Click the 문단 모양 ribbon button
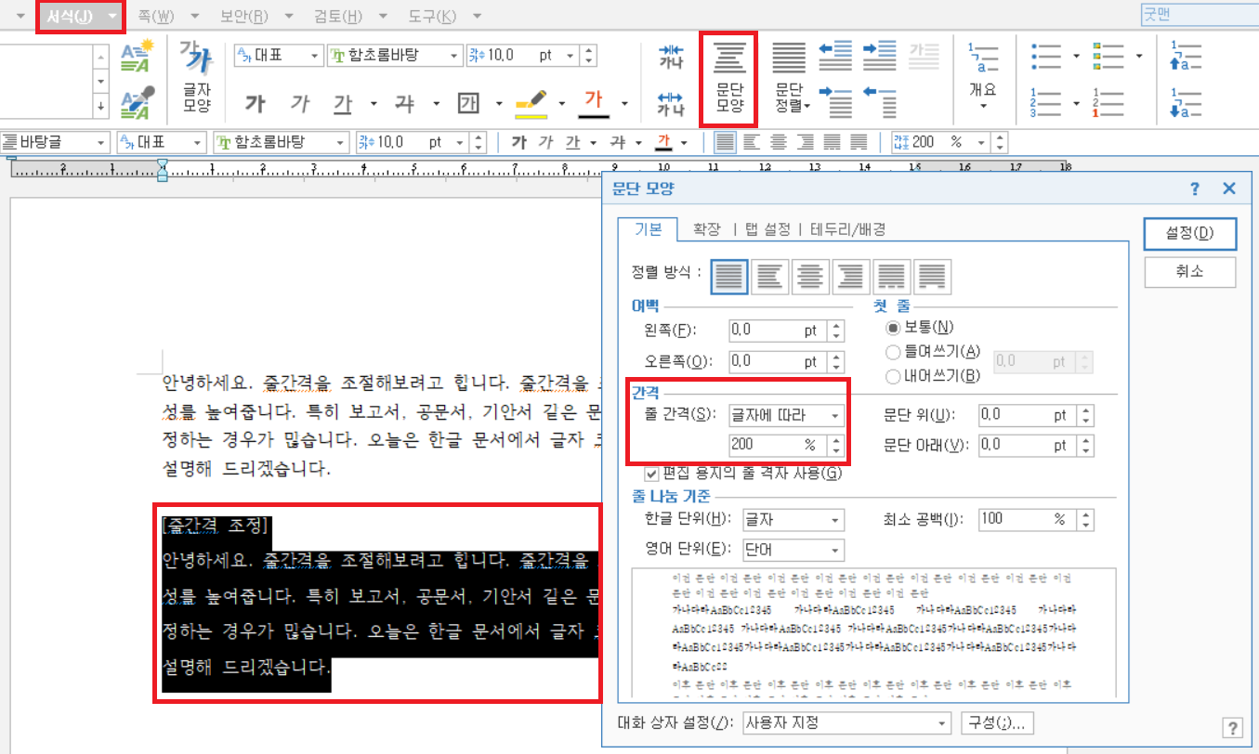This screenshot has height=754, width=1259. click(729, 78)
